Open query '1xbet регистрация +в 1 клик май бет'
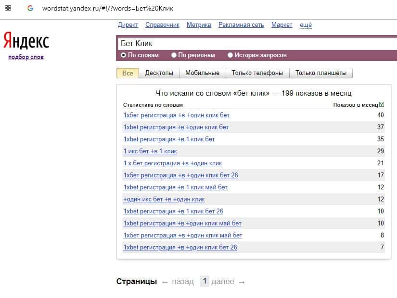Image resolution: width=397 pixels, height=298 pixels. pyautogui.click(x=175, y=187)
